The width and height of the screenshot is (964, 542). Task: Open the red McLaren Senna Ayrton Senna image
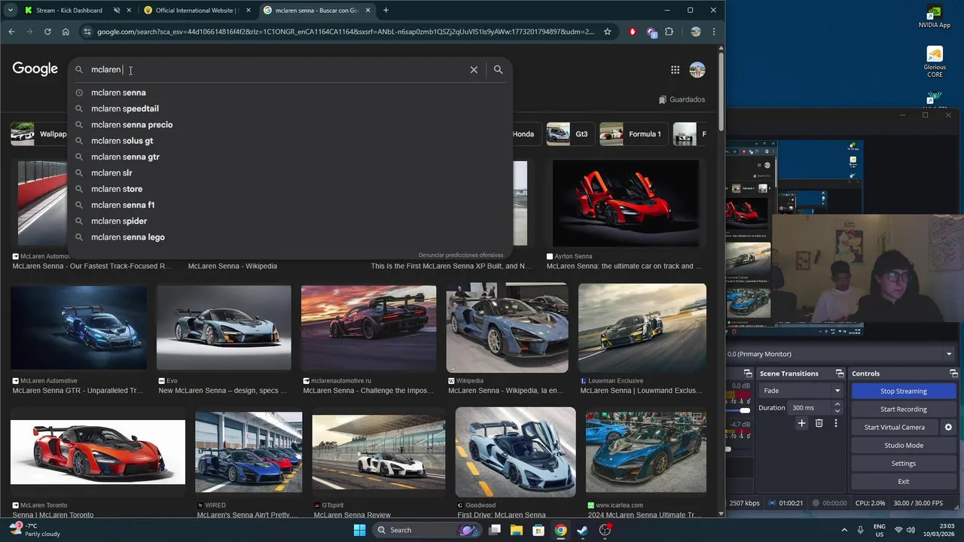tap(626, 203)
